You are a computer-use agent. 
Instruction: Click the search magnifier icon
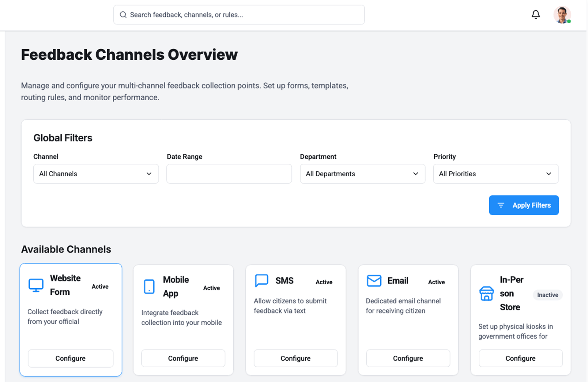(123, 15)
